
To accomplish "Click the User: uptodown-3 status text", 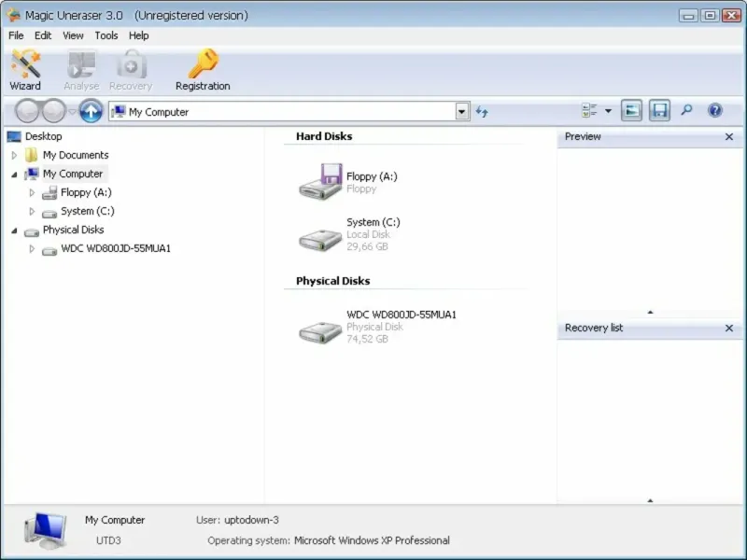I will point(237,520).
